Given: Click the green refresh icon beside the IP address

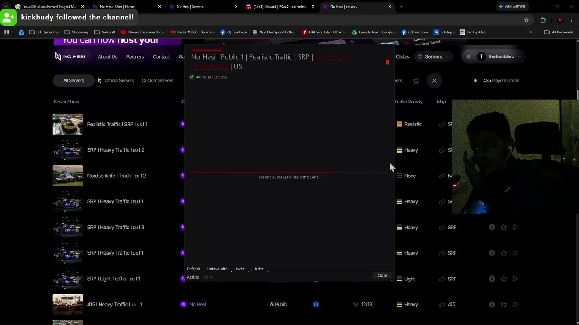Looking at the screenshot, I should pos(192,77).
